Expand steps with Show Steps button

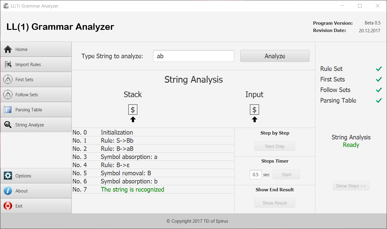[x=351, y=186]
